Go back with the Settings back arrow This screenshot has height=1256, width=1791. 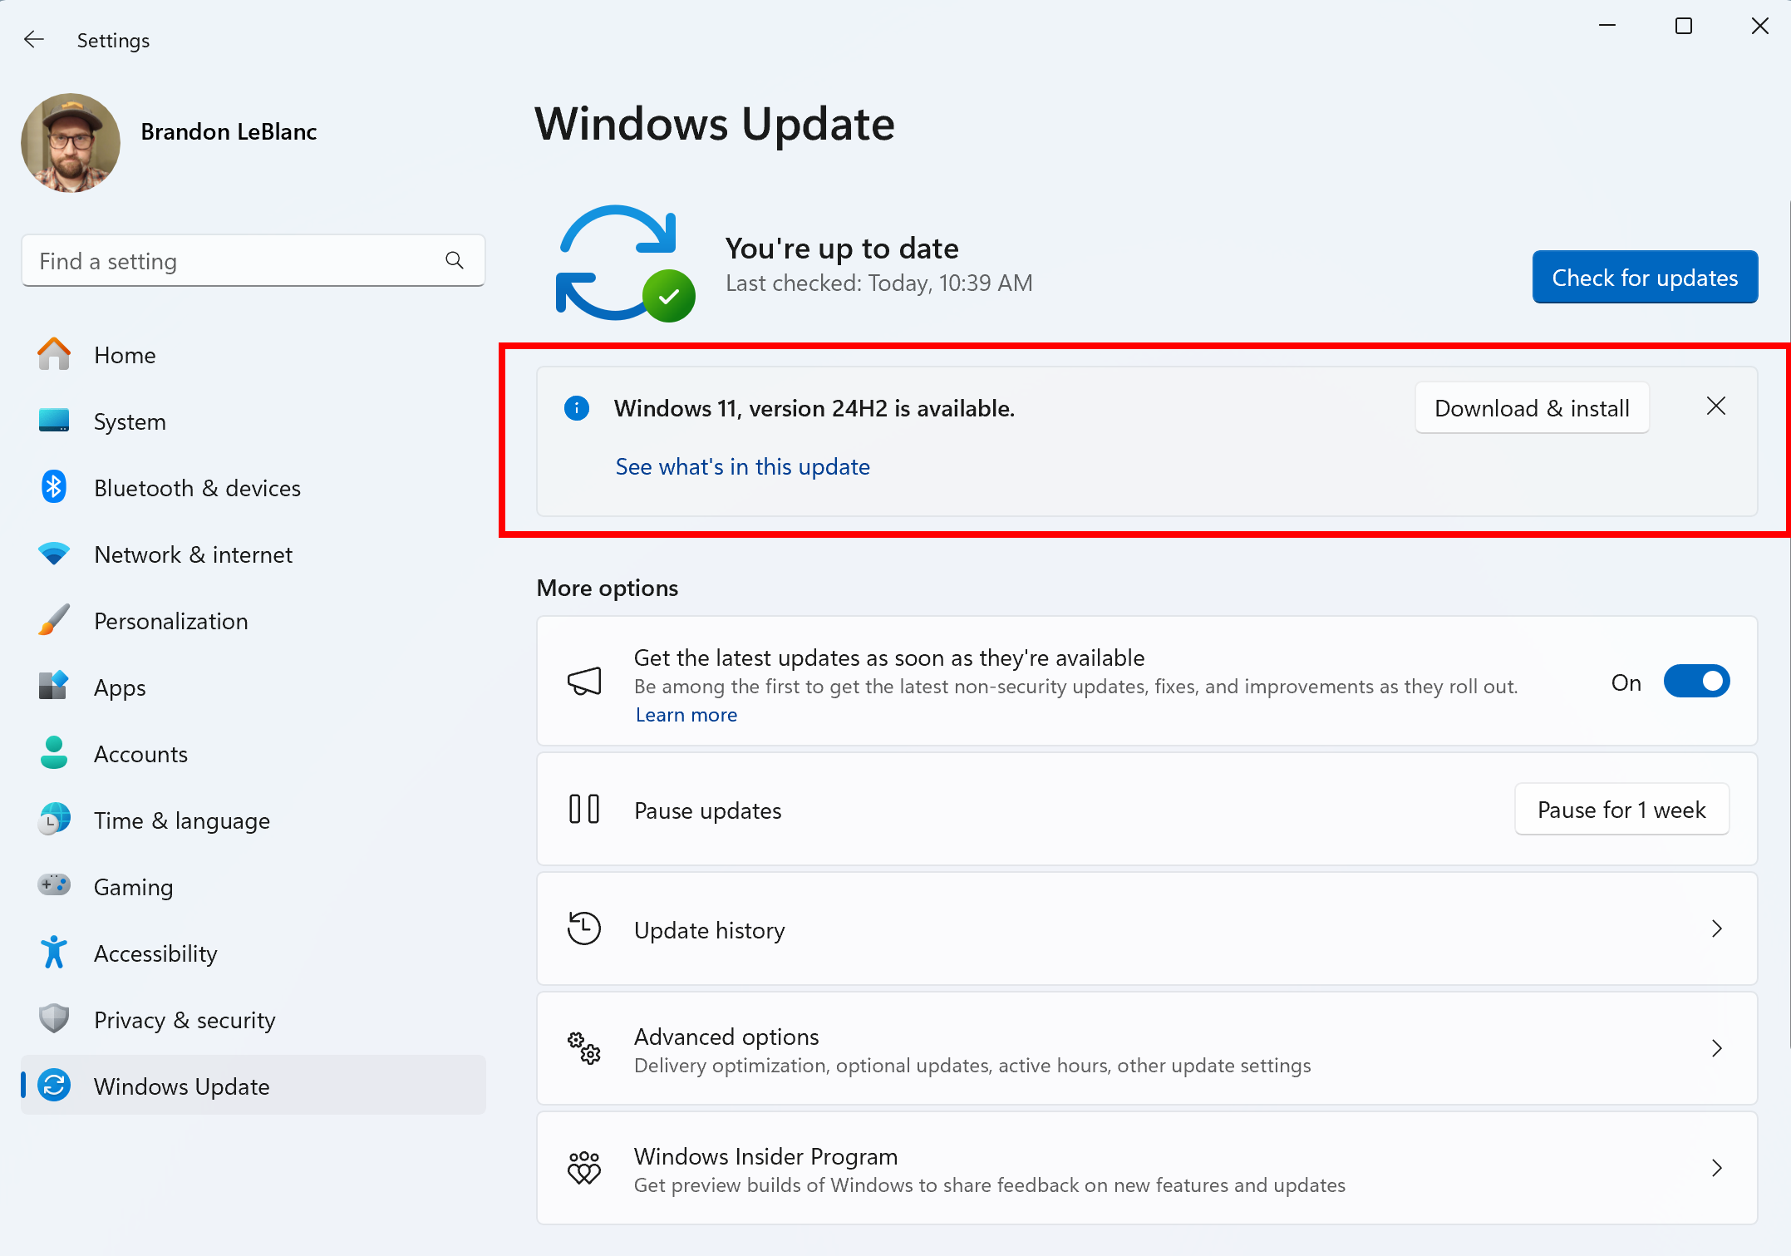pos(34,40)
